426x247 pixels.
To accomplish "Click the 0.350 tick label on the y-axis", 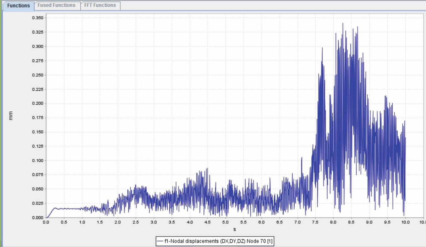I will click(x=37, y=18).
